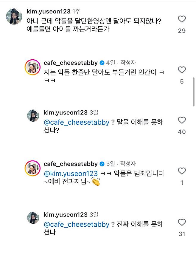
Task: Click the like count 31 on the bottom reply
Action: (182, 233)
